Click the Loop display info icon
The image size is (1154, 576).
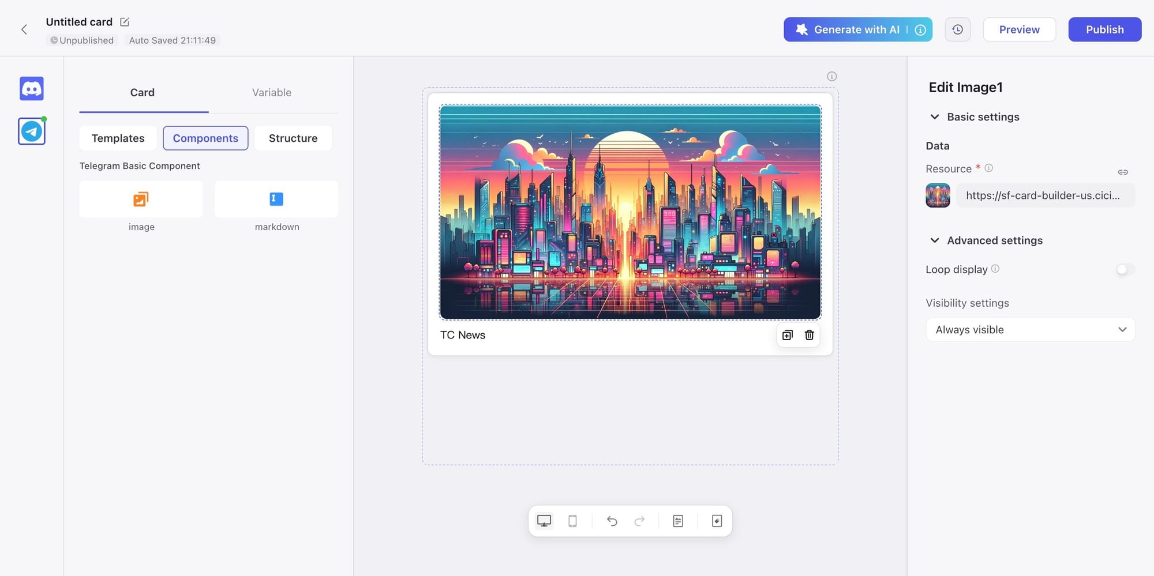(995, 269)
